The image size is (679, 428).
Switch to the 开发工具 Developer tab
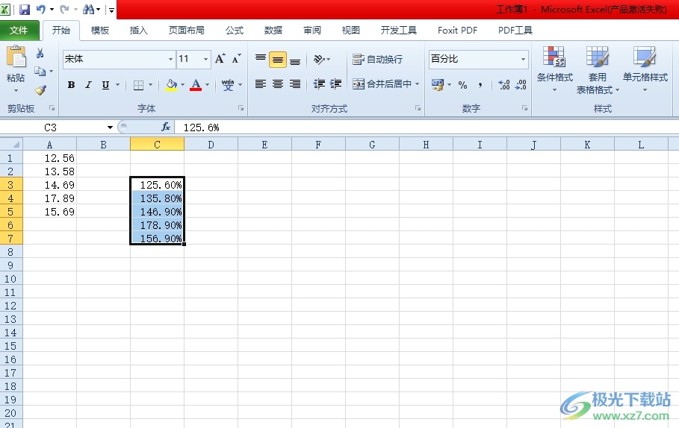[398, 31]
